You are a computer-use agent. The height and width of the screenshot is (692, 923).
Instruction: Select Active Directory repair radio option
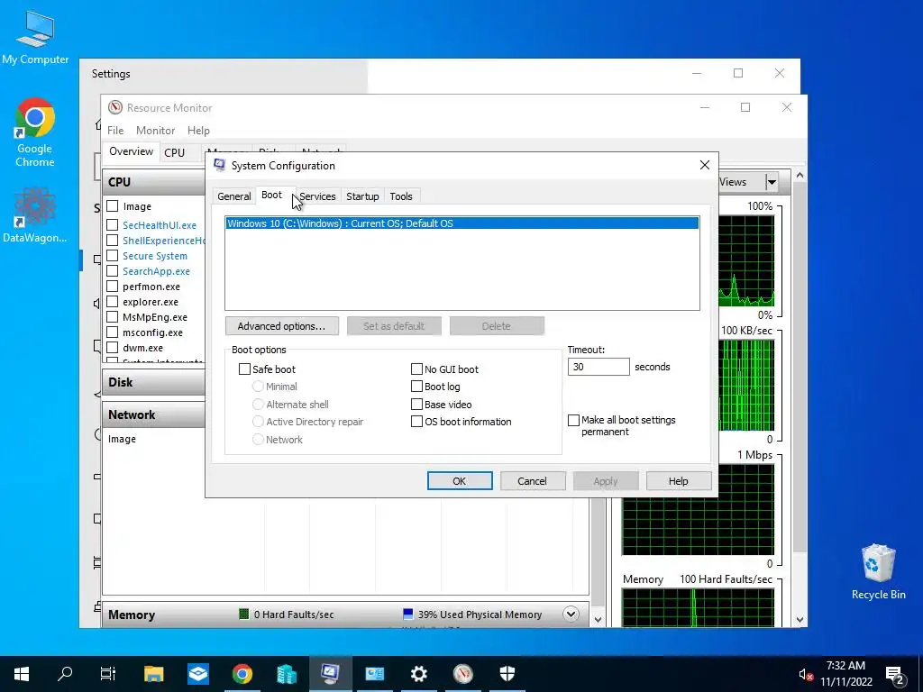(x=257, y=422)
